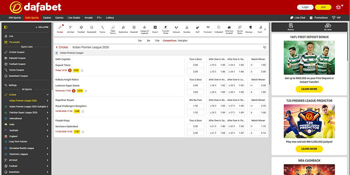Screen dimensions: 350x175
Task: Favorite the Gujarat Titans match star
Action: 82,70
